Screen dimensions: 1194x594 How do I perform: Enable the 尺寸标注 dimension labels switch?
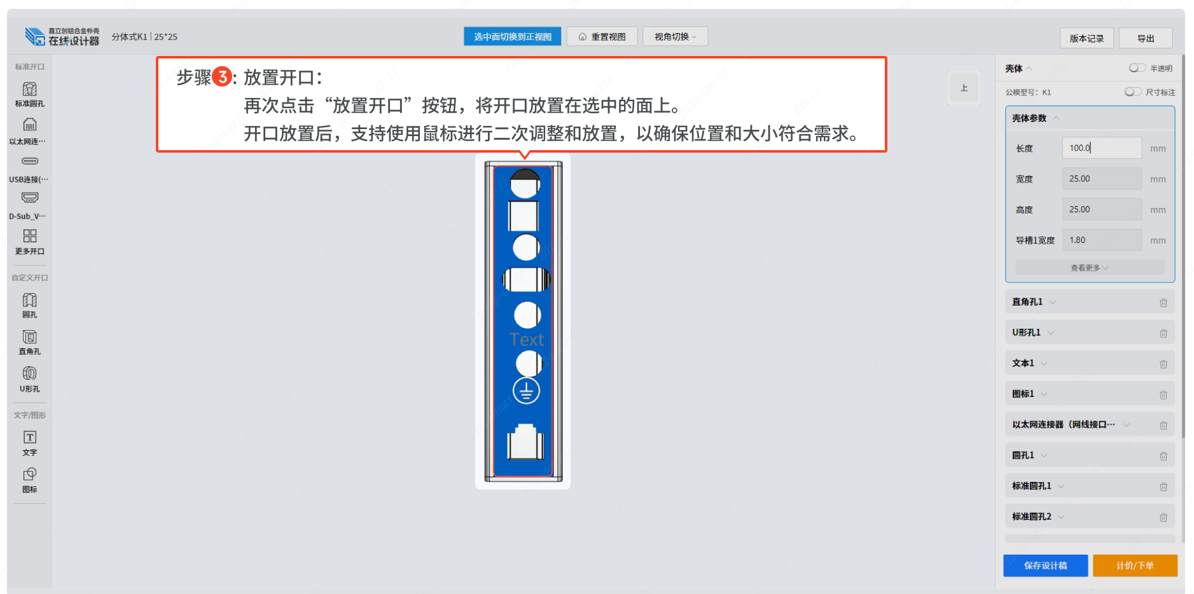[x=1132, y=92]
